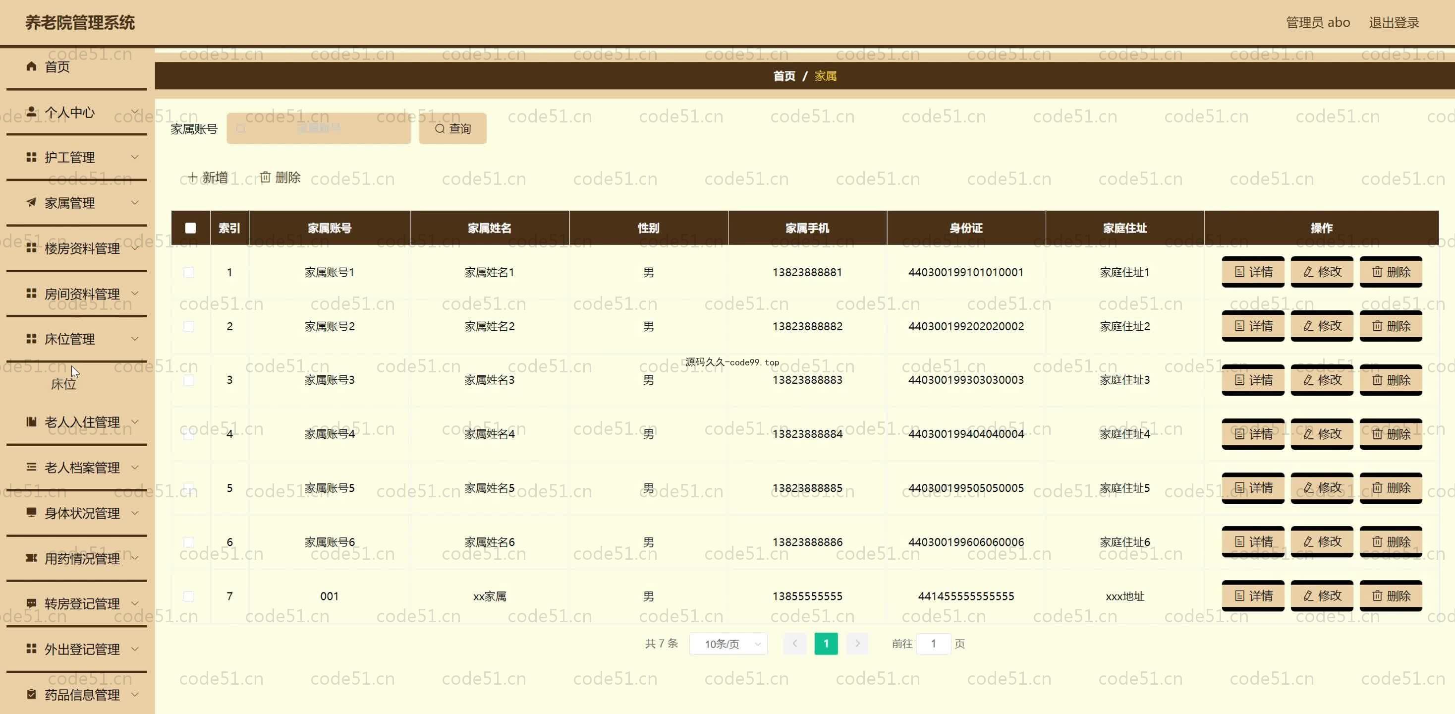Expand the 房间资料管理 chevron
The width and height of the screenshot is (1455, 714).
coord(135,293)
